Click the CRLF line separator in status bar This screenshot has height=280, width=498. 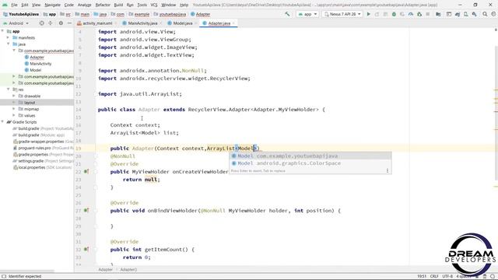click(x=434, y=277)
